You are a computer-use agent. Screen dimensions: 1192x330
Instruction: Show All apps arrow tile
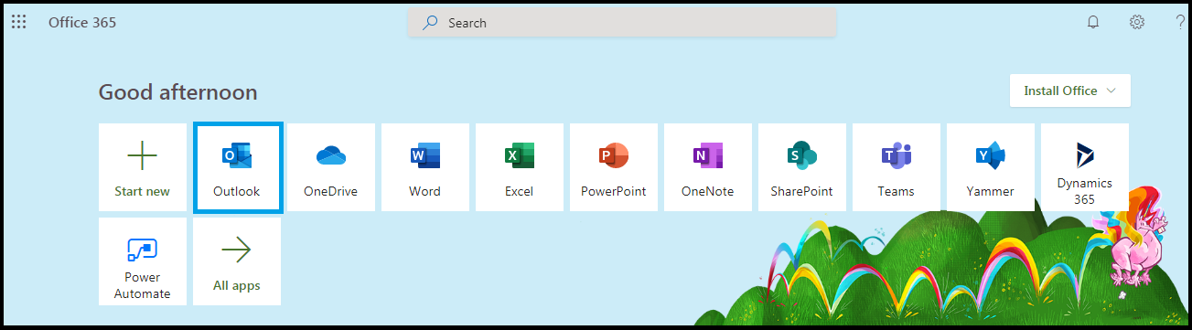(x=237, y=261)
